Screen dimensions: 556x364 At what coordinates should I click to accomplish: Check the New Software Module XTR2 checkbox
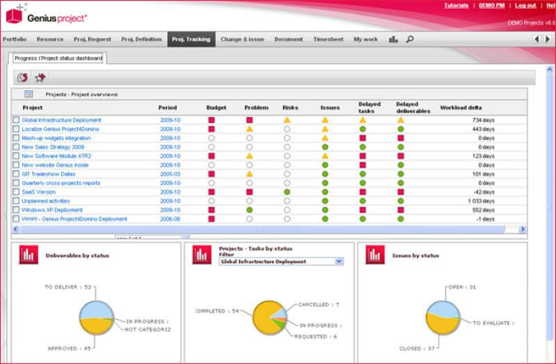(16, 155)
